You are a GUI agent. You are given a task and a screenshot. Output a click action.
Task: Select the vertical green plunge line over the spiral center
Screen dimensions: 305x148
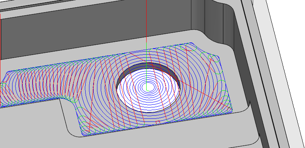pos(146,66)
